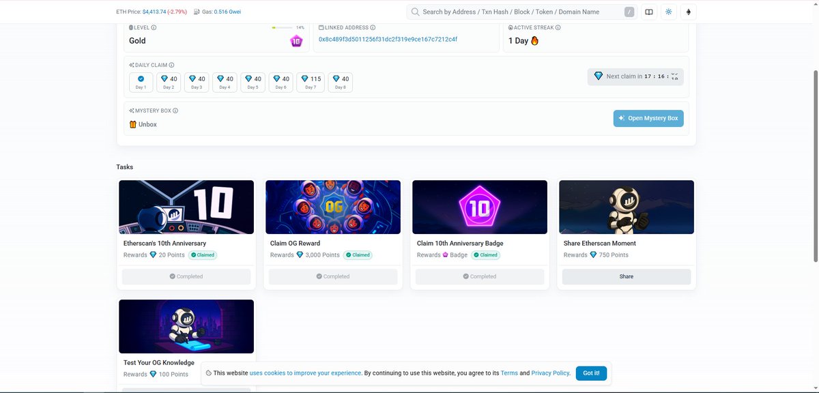Click the split-view panel icon beside search
This screenshot has height=393, width=819.
(x=648, y=12)
